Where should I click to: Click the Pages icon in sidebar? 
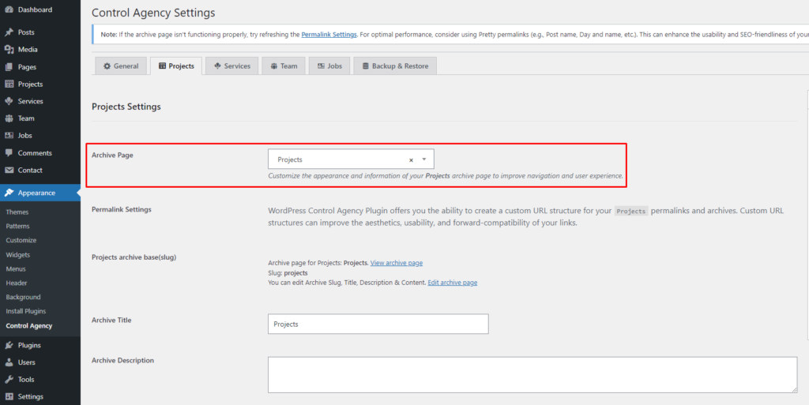click(9, 67)
